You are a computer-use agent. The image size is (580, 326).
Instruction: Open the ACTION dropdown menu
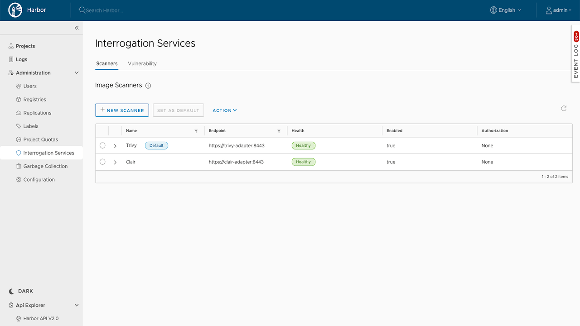225,110
